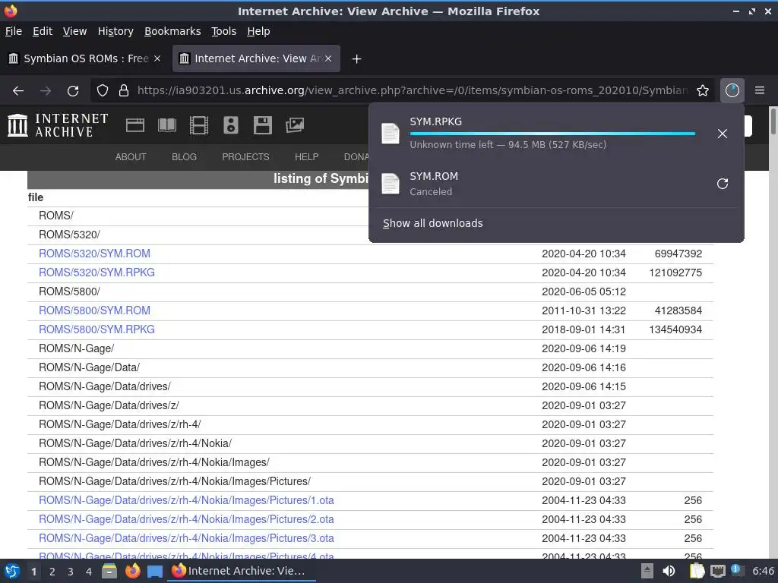Open clipboard manager tray icon
778x583 pixels.
(697, 571)
